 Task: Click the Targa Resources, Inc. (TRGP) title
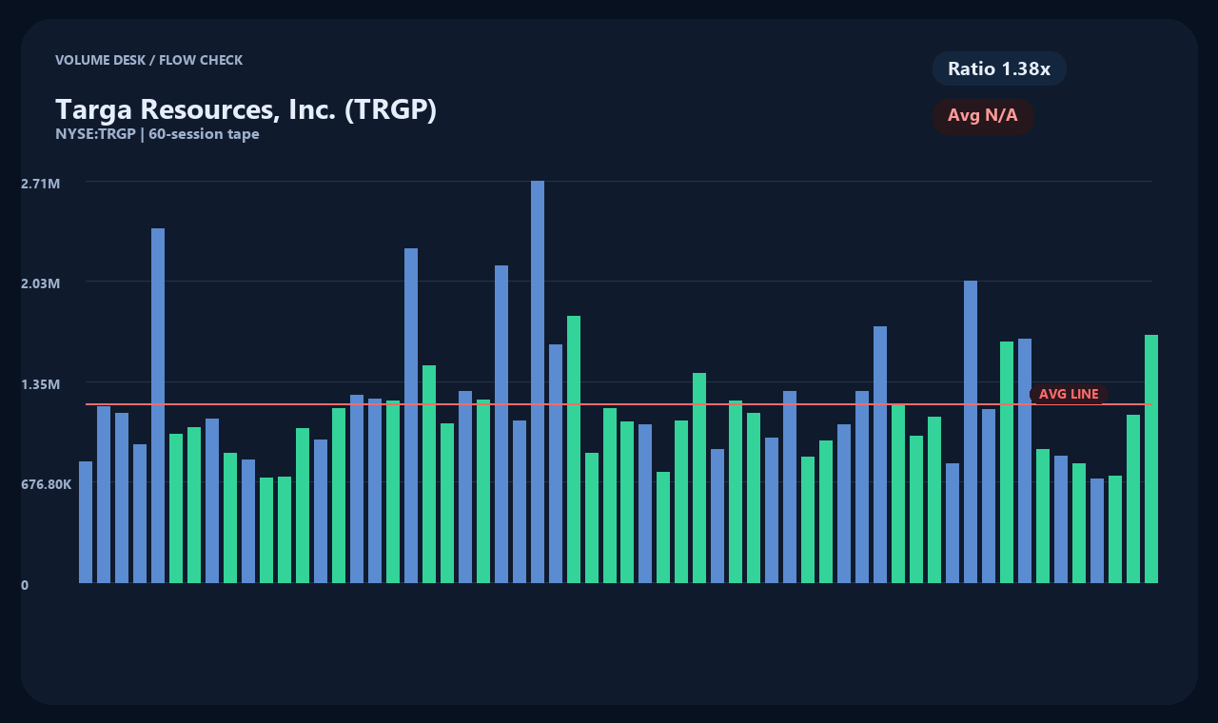pos(246,109)
